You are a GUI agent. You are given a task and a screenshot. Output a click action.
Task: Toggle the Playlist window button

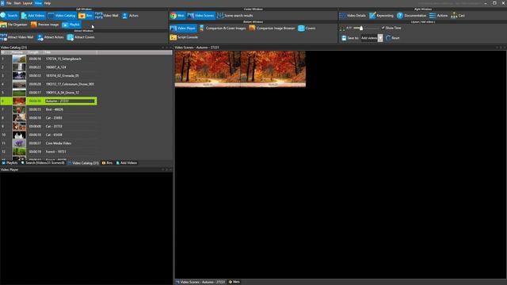pos(71,25)
